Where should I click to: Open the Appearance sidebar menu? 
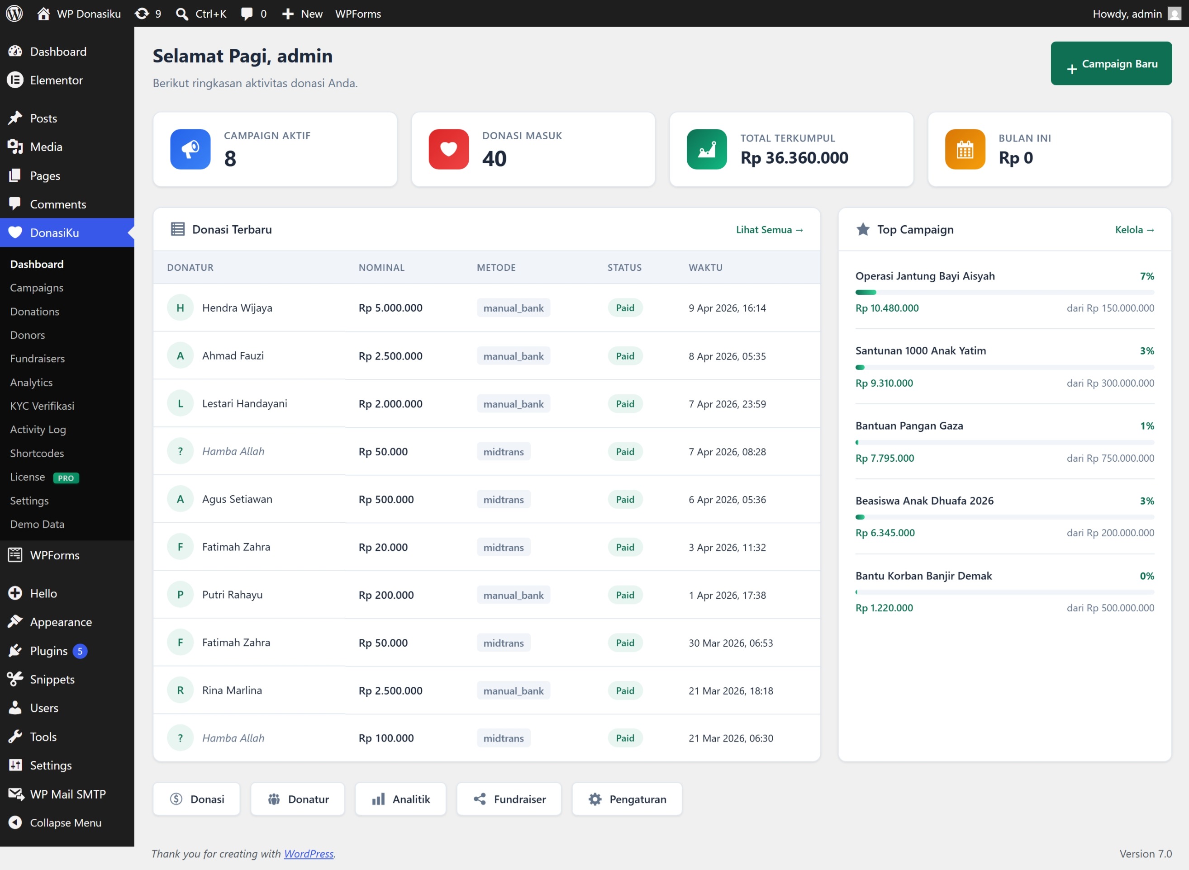tap(67, 622)
